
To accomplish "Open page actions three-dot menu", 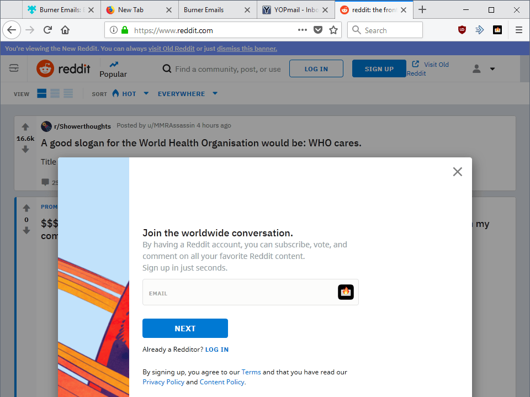I will pyautogui.click(x=303, y=30).
